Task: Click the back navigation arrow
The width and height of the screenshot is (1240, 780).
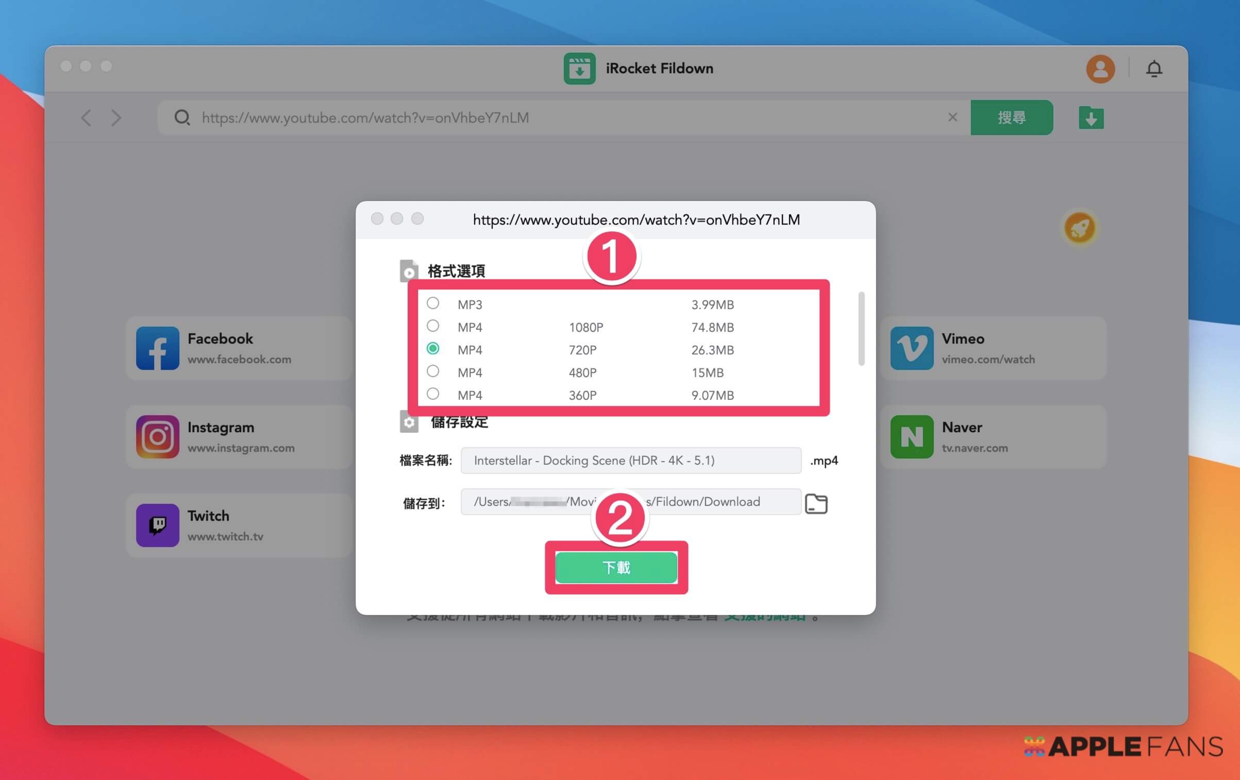Action: [x=86, y=117]
